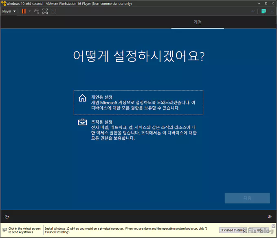Click the dimmed toolbar icon left of the notes icon
This screenshot has width=277, height=238.
point(253,11)
